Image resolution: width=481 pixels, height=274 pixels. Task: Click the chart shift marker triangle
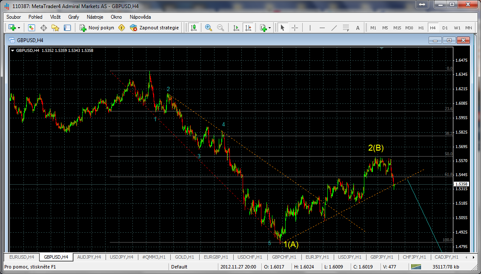(381, 48)
